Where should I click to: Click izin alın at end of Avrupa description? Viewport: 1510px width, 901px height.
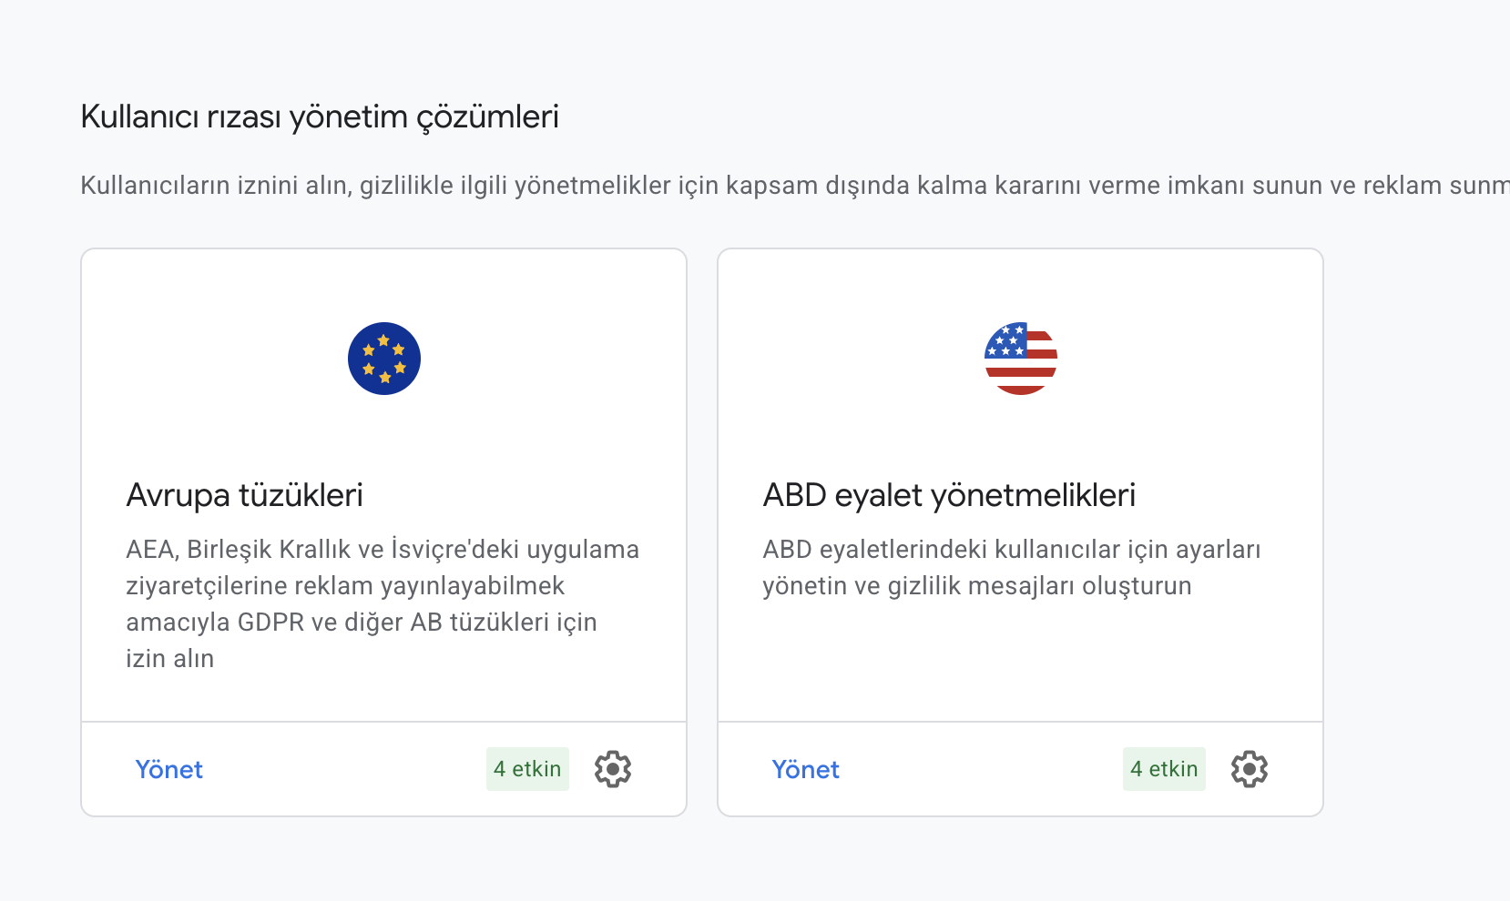[169, 659]
